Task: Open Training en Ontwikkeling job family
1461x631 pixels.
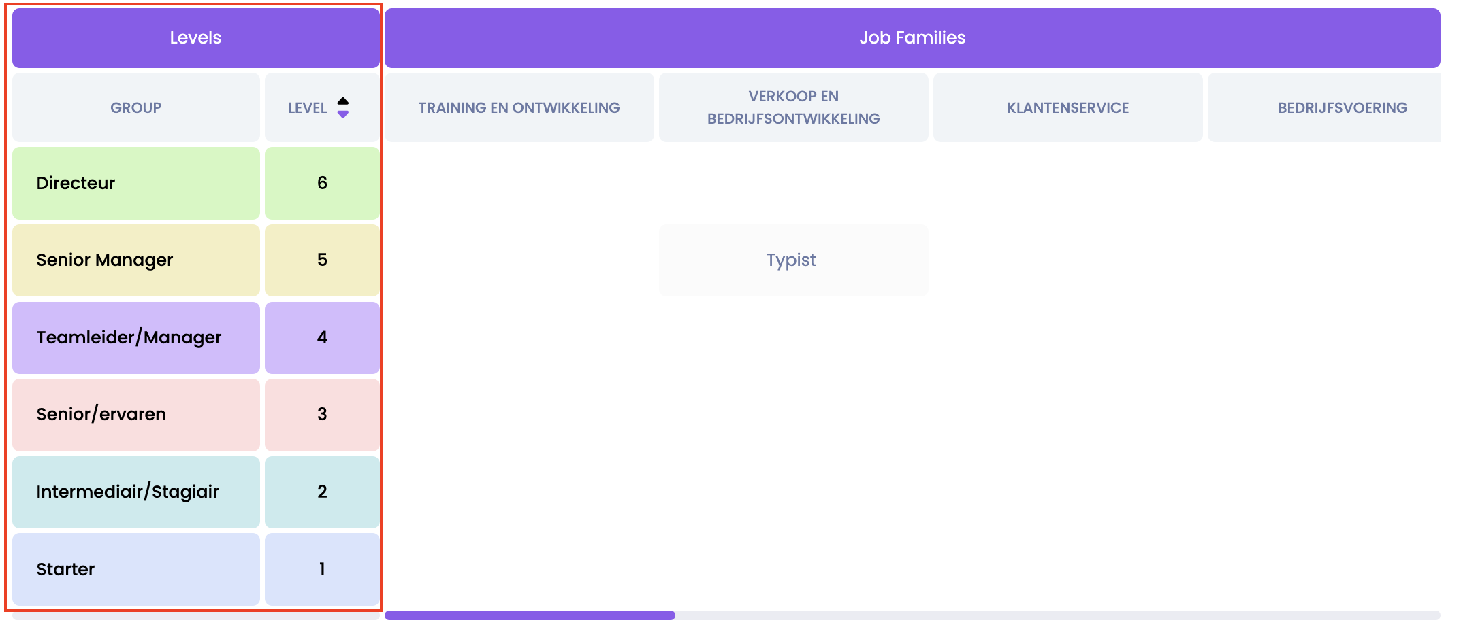Action: pyautogui.click(x=519, y=107)
